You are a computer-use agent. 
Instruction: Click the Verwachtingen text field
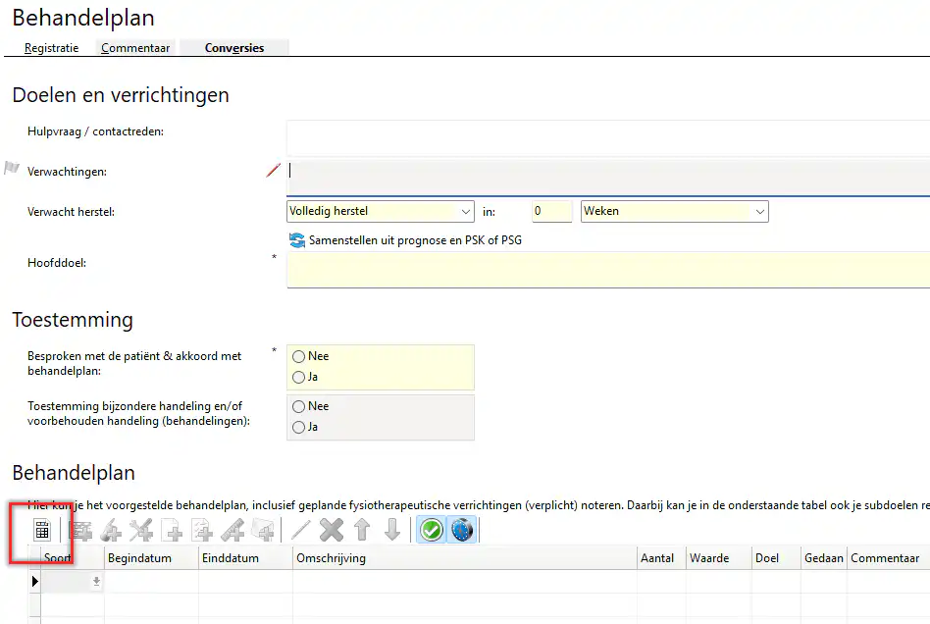[608, 177]
